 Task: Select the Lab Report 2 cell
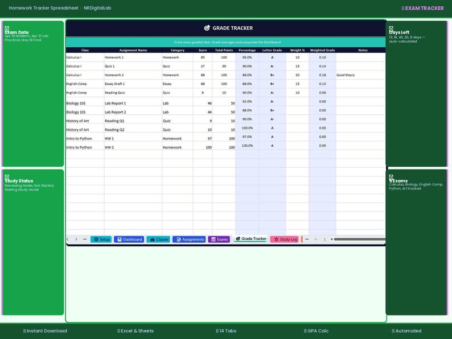pyautogui.click(x=133, y=111)
